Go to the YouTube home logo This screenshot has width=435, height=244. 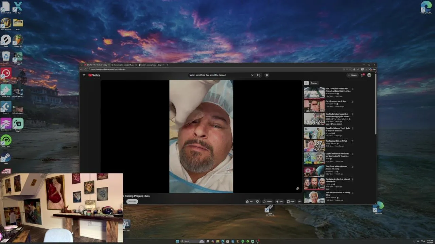94,75
